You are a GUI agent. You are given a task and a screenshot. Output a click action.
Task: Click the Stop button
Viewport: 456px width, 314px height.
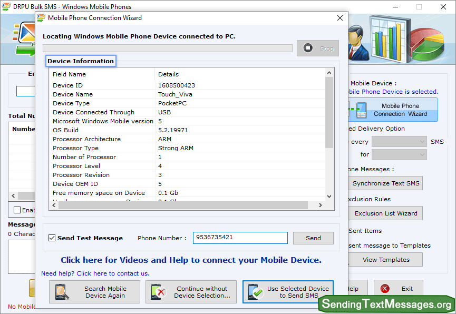pos(317,48)
